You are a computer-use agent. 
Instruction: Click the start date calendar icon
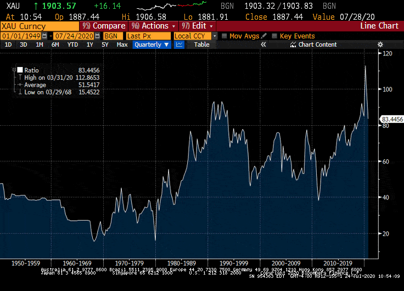point(45,36)
